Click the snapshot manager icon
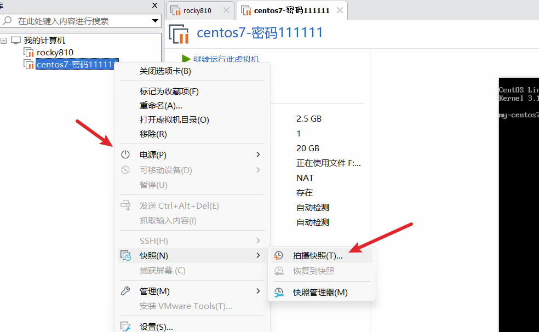The height and width of the screenshot is (332, 539). tap(279, 293)
